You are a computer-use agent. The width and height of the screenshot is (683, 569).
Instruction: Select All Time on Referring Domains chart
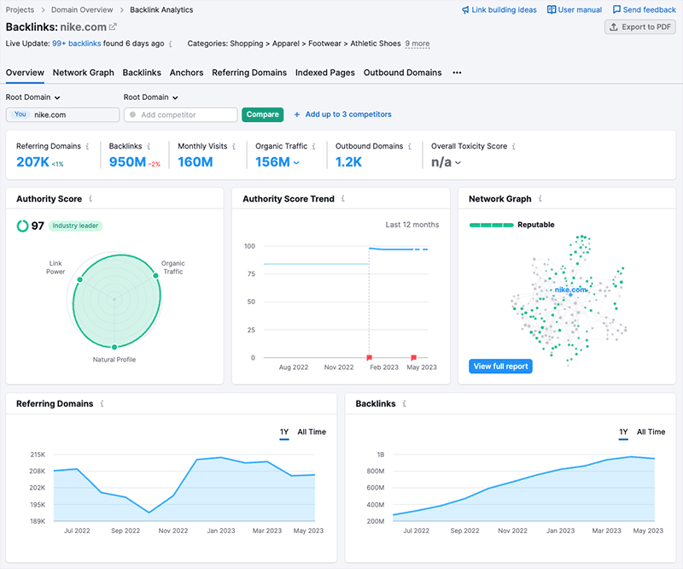[x=312, y=432]
